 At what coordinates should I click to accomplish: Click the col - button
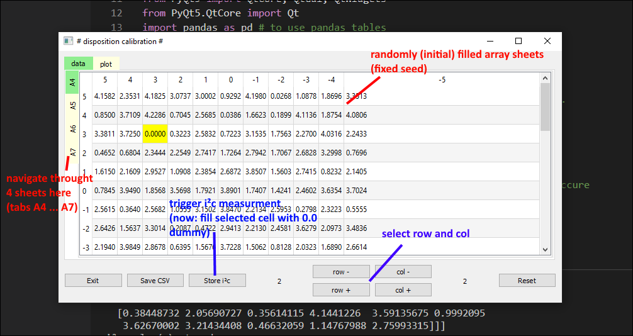[403, 272]
